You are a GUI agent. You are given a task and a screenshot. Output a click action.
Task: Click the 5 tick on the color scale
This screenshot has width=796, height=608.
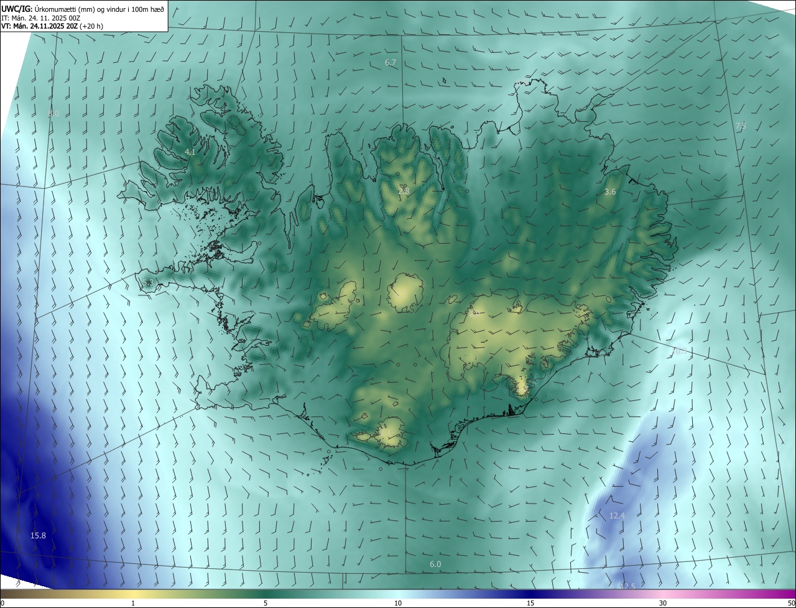click(x=266, y=603)
